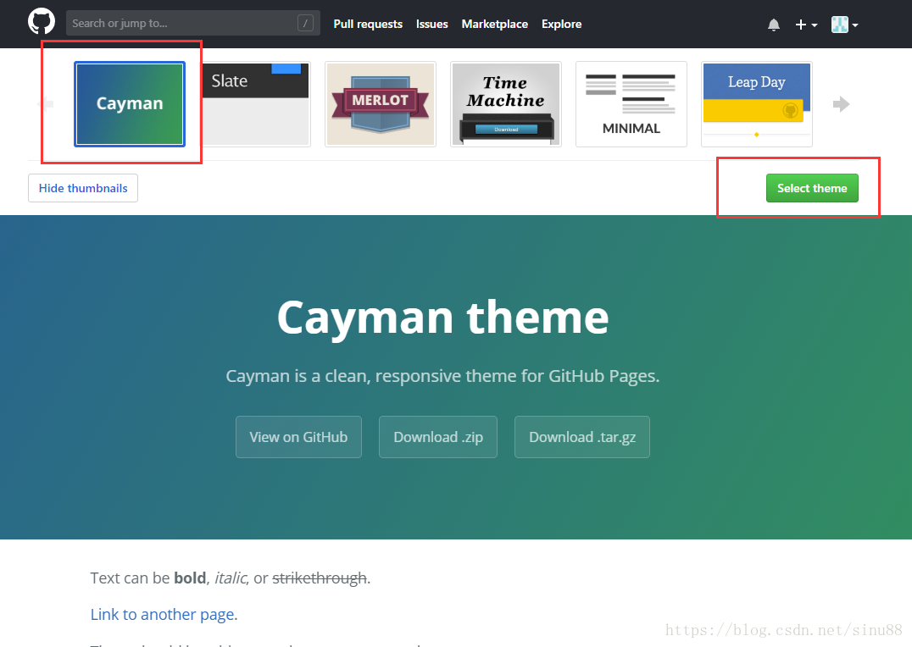Click the Download .tar.gz button

pos(582,437)
